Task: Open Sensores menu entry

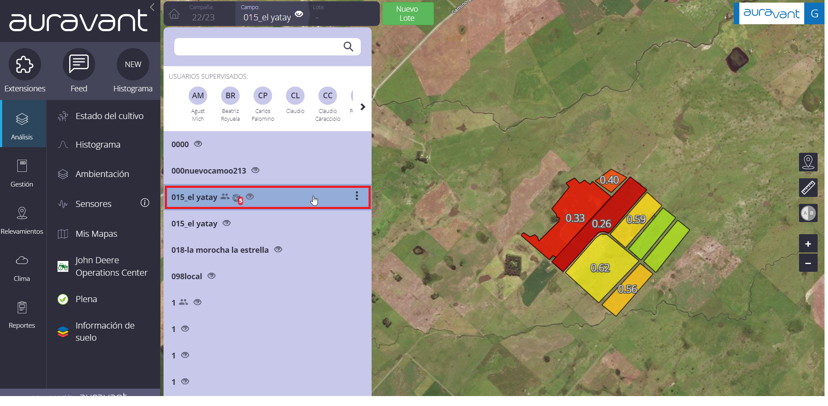Action: click(93, 204)
